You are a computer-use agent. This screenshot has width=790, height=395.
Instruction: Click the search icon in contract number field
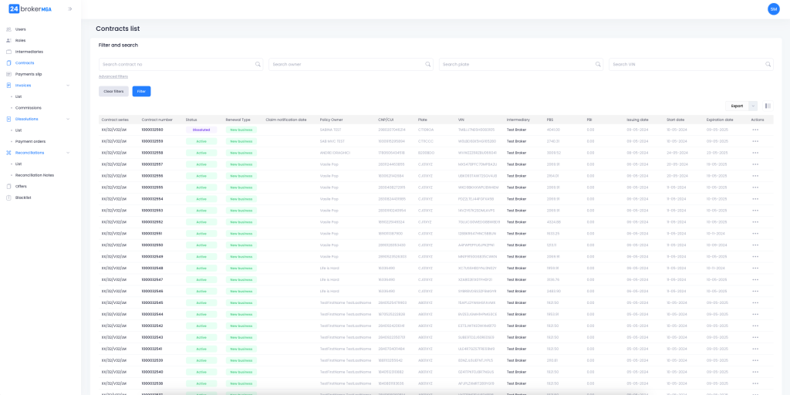click(x=258, y=65)
